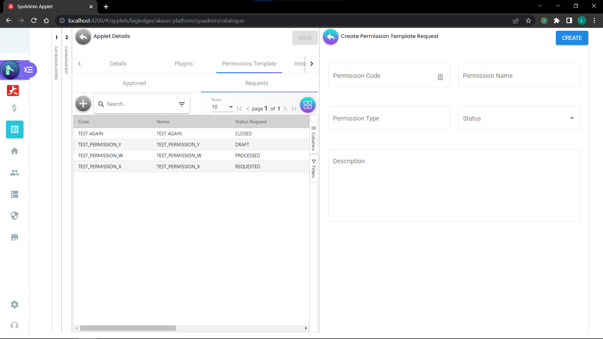Click the gray back arrow beside Applet Details
The height and width of the screenshot is (339, 603).
pyautogui.click(x=83, y=37)
